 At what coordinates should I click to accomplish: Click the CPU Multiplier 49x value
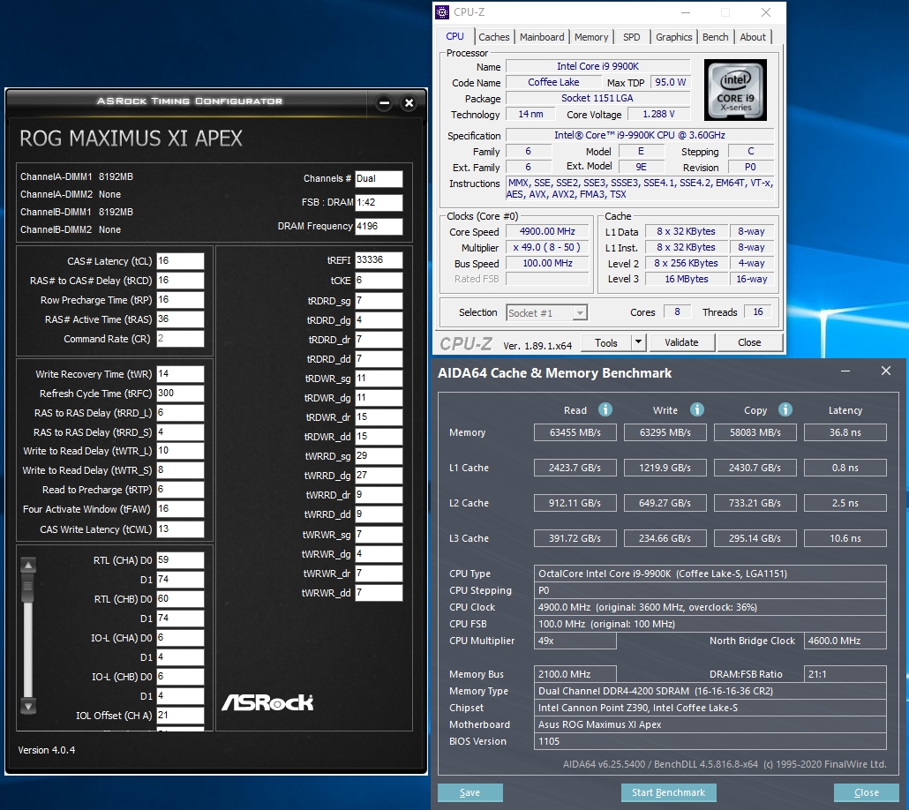coord(575,641)
